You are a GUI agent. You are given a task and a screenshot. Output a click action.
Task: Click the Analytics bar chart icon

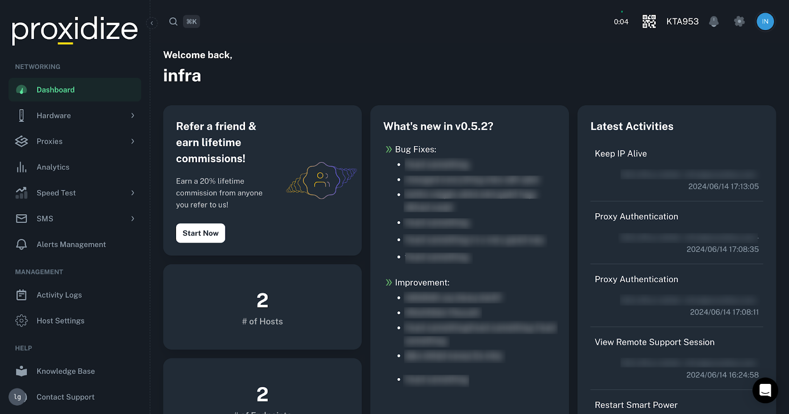(21, 167)
